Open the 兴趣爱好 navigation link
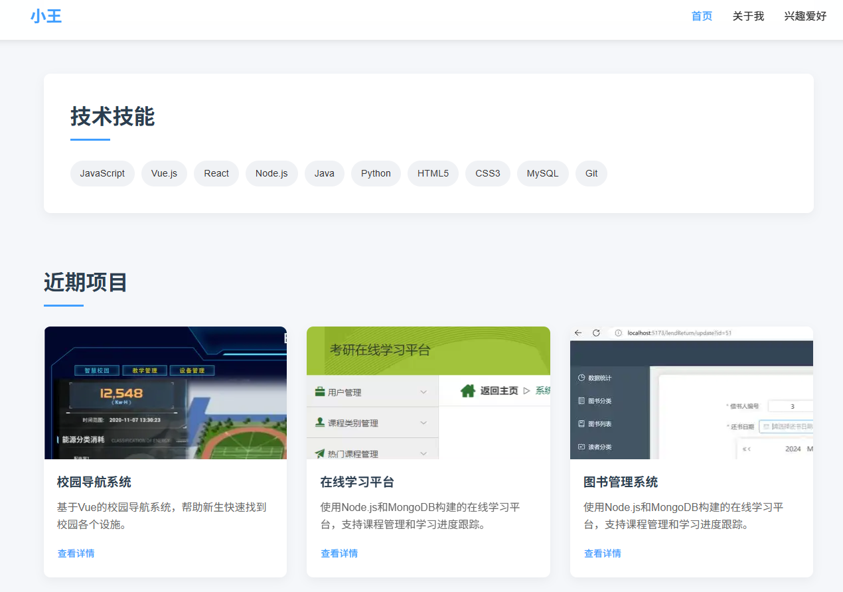The height and width of the screenshot is (592, 843). (805, 16)
